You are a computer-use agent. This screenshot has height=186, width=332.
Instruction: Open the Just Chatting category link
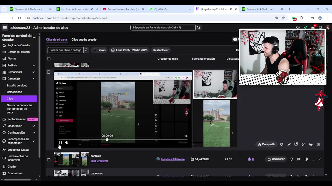tap(99, 161)
